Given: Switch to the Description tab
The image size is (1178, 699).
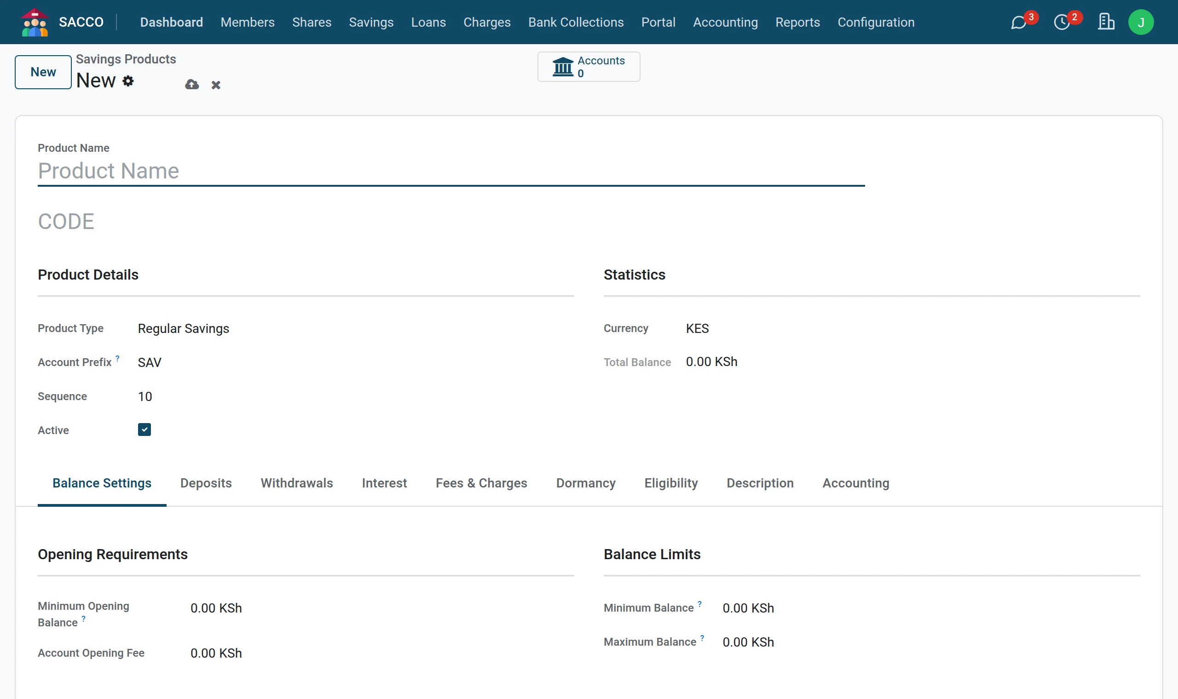Looking at the screenshot, I should (x=760, y=483).
